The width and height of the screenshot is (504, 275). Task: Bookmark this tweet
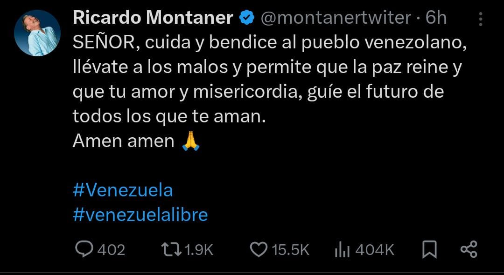(429, 250)
